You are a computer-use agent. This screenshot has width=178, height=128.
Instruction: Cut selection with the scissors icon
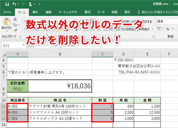coord(15,19)
